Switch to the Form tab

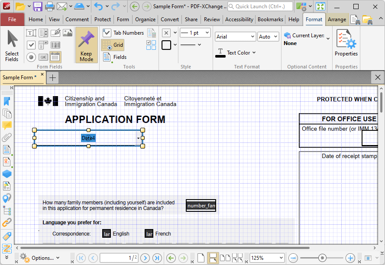point(123,19)
